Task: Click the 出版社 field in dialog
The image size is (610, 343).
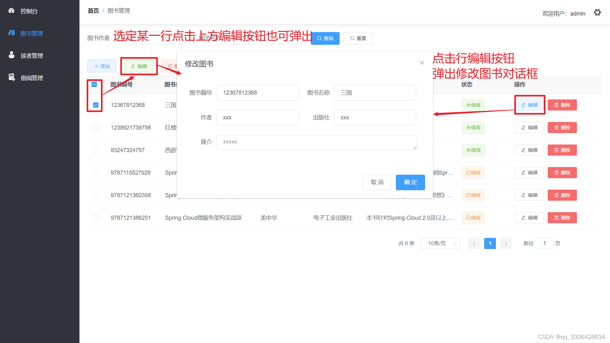Action: tap(375, 118)
